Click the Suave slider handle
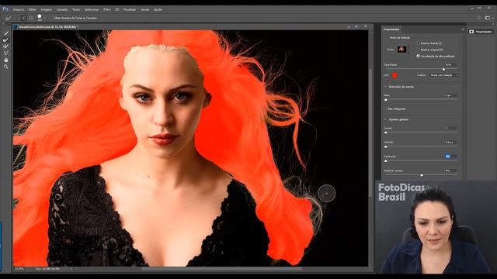The width and height of the screenshot is (497, 279). pos(386,133)
